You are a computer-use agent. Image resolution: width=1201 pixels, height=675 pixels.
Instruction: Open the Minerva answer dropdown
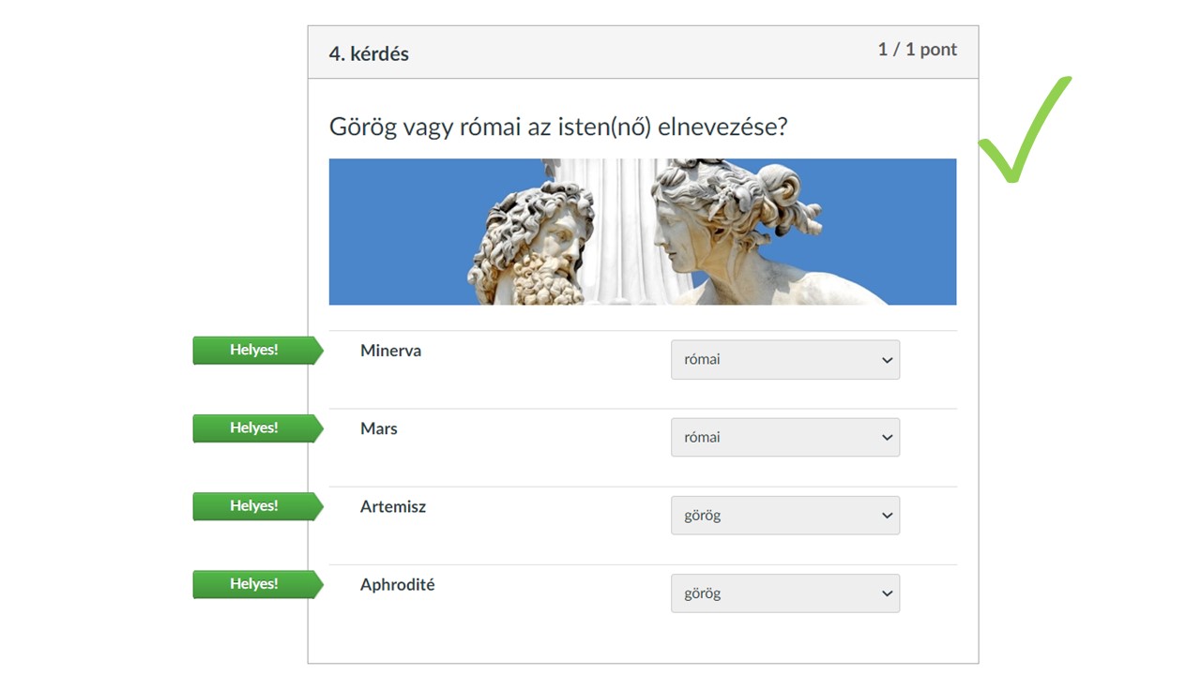(x=785, y=360)
